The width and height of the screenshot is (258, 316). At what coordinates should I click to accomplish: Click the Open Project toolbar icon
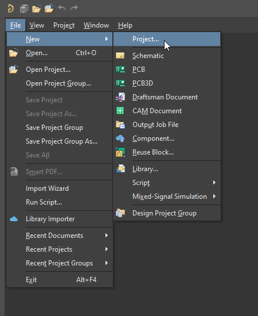[x=49, y=9]
